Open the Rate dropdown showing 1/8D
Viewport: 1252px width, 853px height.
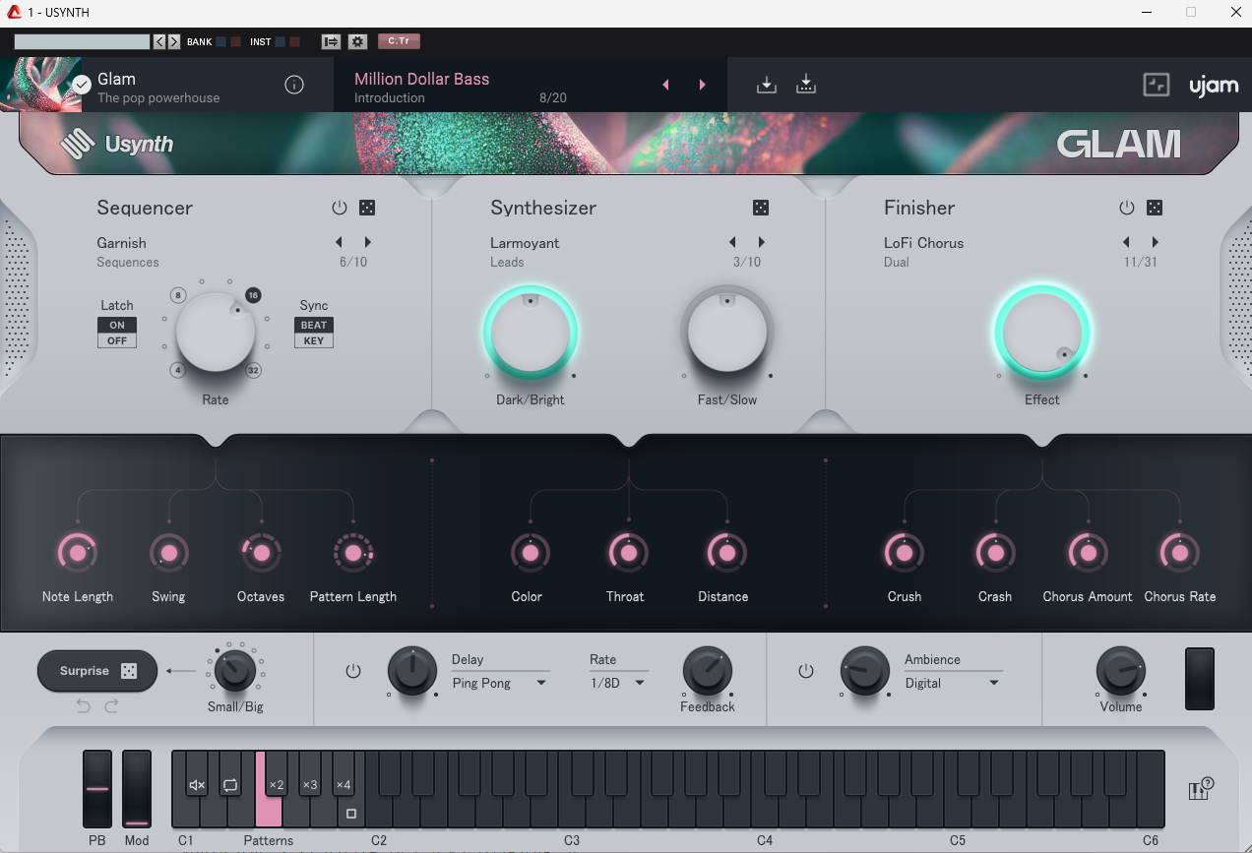pyautogui.click(x=618, y=683)
